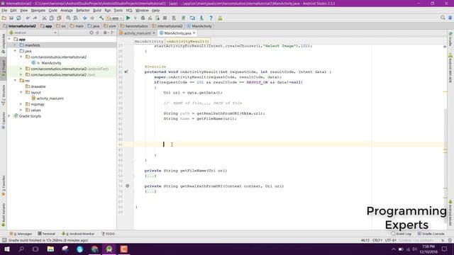Open File Explorer from the taskbar
The width and height of the screenshot is (454, 255).
pos(50,249)
